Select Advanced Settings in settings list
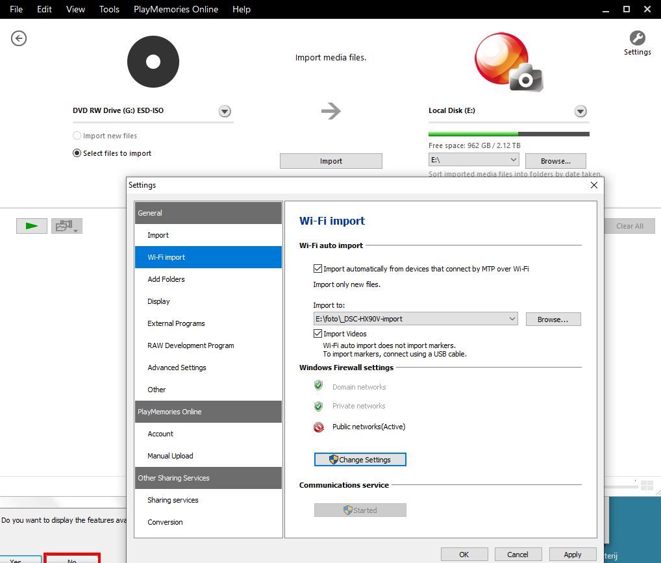Viewport: 661px width, 563px height. [x=177, y=368]
